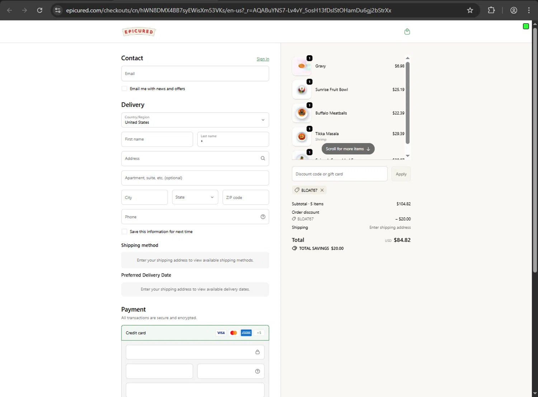The image size is (538, 397).
Task: Reload the page in the browser
Action: pos(40,10)
